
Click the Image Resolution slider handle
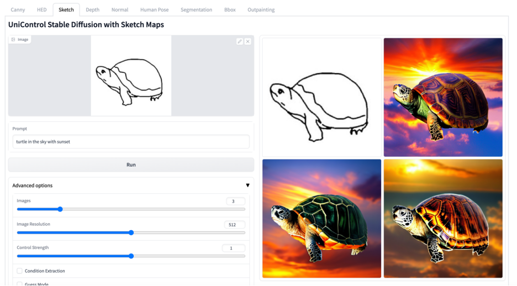pyautogui.click(x=131, y=232)
